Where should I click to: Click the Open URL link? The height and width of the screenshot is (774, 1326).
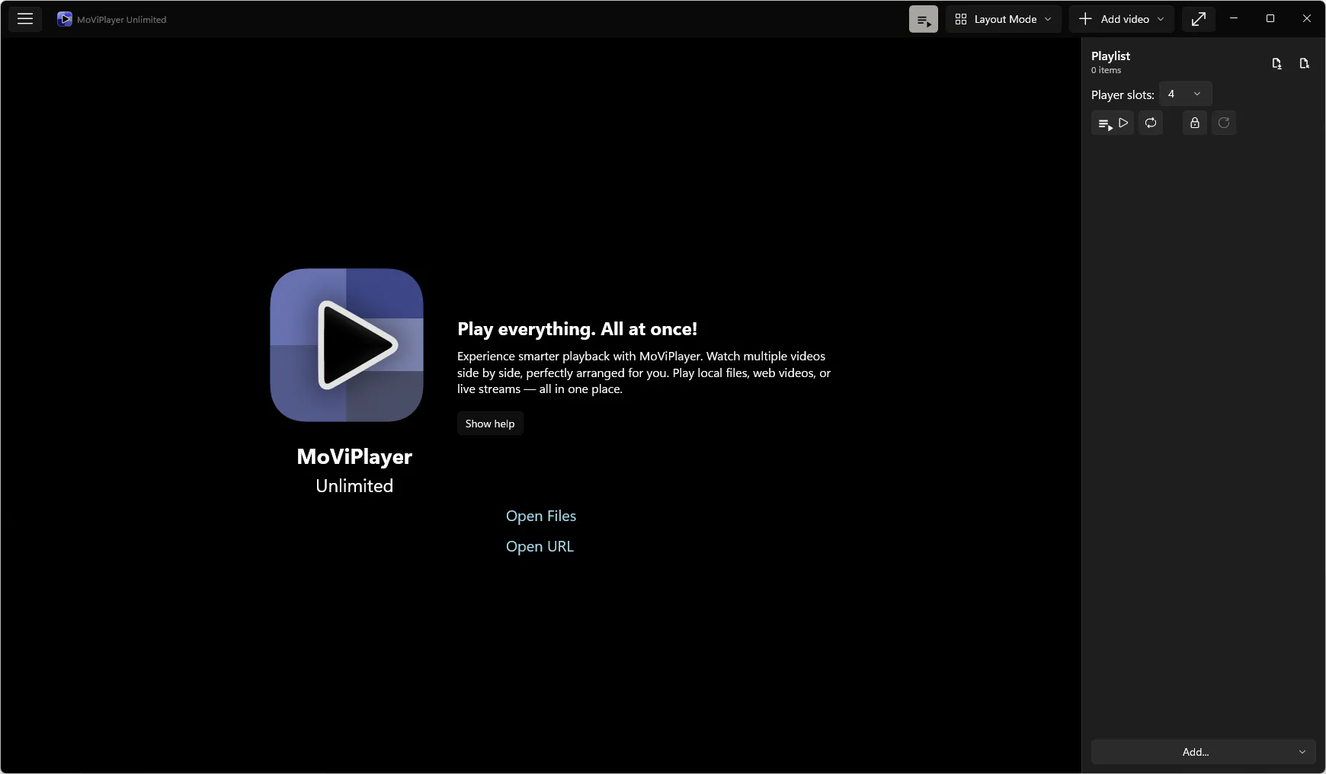(x=540, y=546)
